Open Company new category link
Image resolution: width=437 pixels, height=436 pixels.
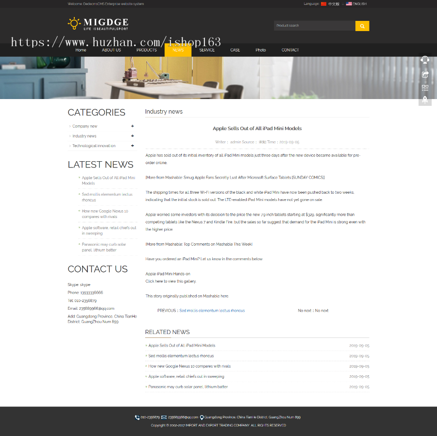(x=84, y=126)
